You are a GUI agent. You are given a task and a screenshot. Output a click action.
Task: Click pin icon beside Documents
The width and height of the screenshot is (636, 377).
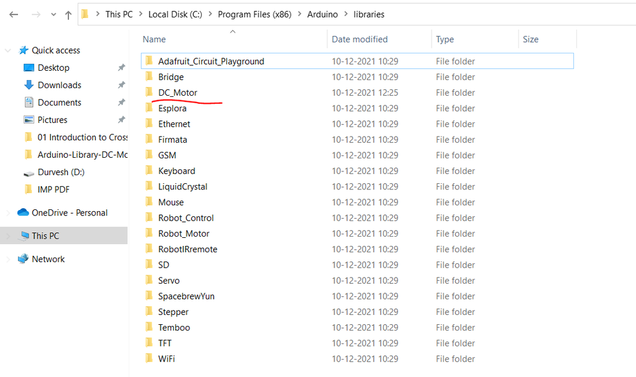[x=121, y=102]
